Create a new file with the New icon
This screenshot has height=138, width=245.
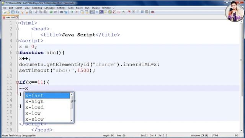tap(5, 12)
